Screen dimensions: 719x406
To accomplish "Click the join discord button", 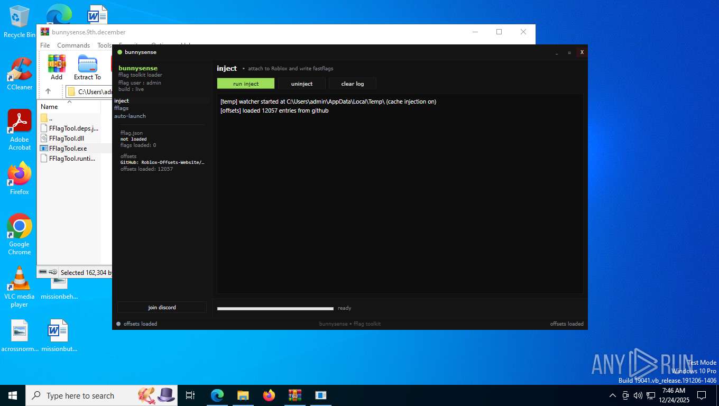I will coord(162,307).
